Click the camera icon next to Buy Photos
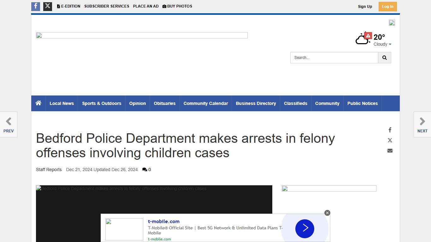Image resolution: width=431 pixels, height=242 pixels. (164, 6)
